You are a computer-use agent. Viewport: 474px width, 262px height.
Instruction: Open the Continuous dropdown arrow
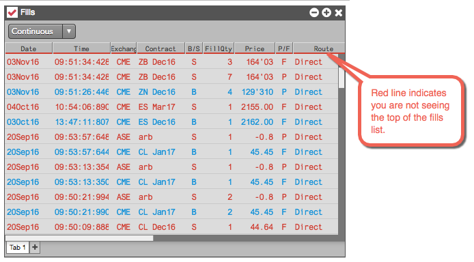[69, 31]
